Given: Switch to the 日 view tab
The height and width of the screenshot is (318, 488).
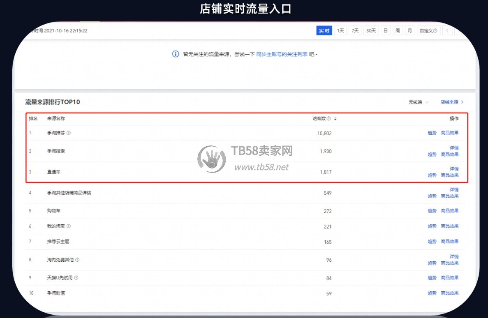Looking at the screenshot, I should click(x=386, y=30).
